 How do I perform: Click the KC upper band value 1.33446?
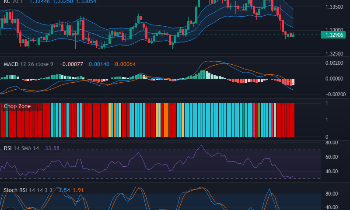coord(40,2)
